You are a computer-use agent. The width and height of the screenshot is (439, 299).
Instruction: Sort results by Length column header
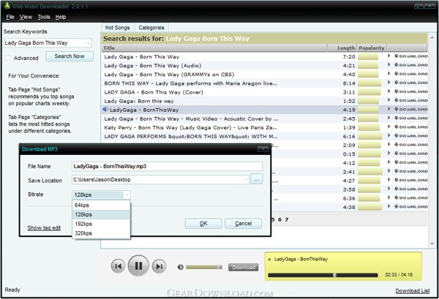(x=342, y=48)
